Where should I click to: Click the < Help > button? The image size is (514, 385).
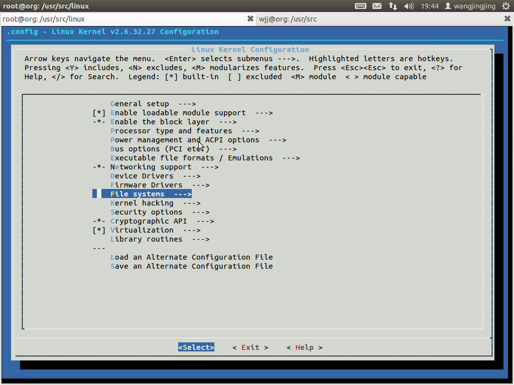point(305,347)
